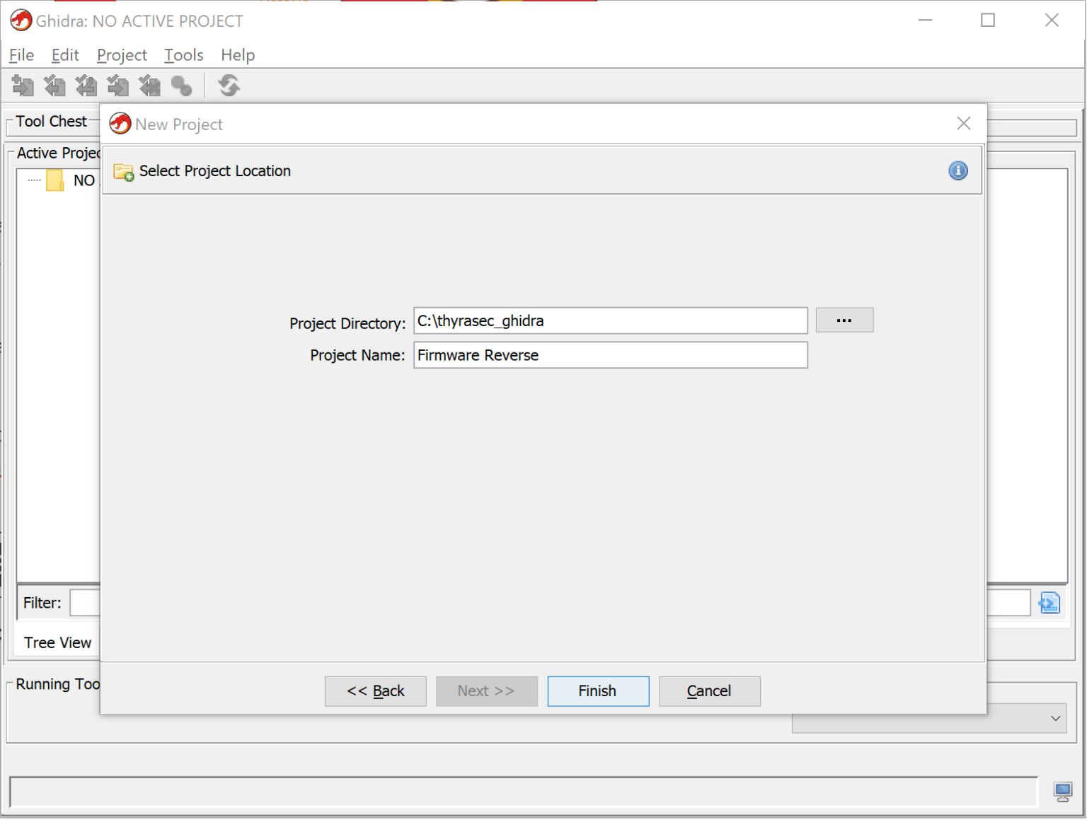The width and height of the screenshot is (1087, 820).
Task: Click the filter options icon beside the filter box
Action: click(x=1049, y=602)
